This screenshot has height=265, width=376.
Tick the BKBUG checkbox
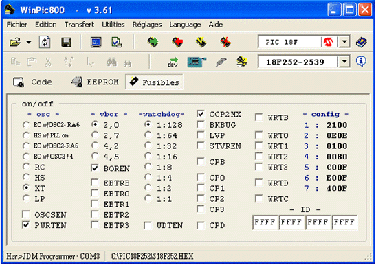pos(201,124)
